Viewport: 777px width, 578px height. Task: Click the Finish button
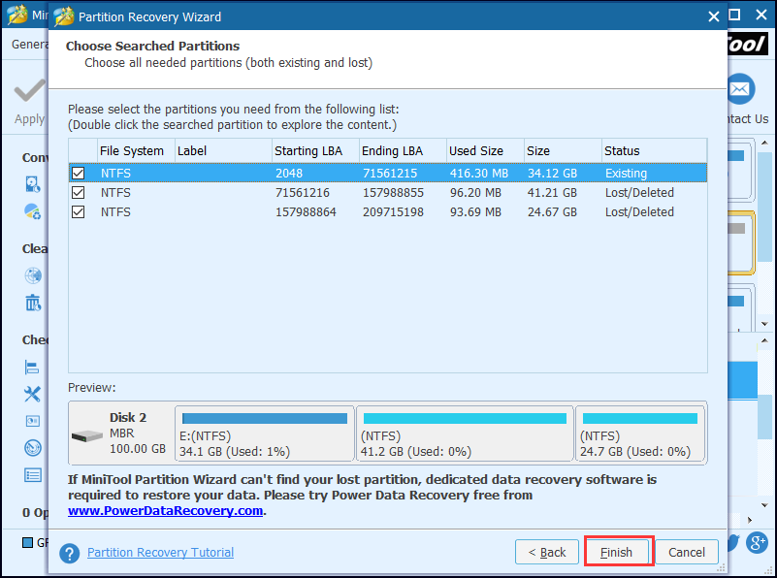617,552
